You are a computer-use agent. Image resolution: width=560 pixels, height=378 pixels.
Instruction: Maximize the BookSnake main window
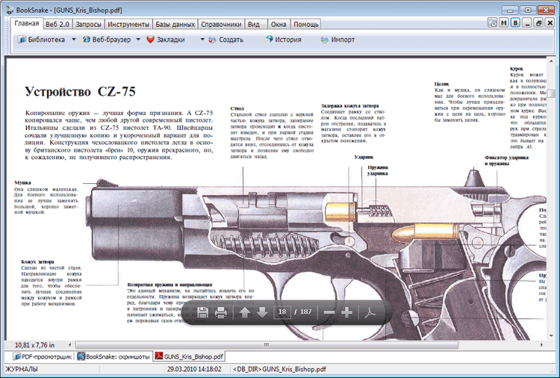(528, 10)
